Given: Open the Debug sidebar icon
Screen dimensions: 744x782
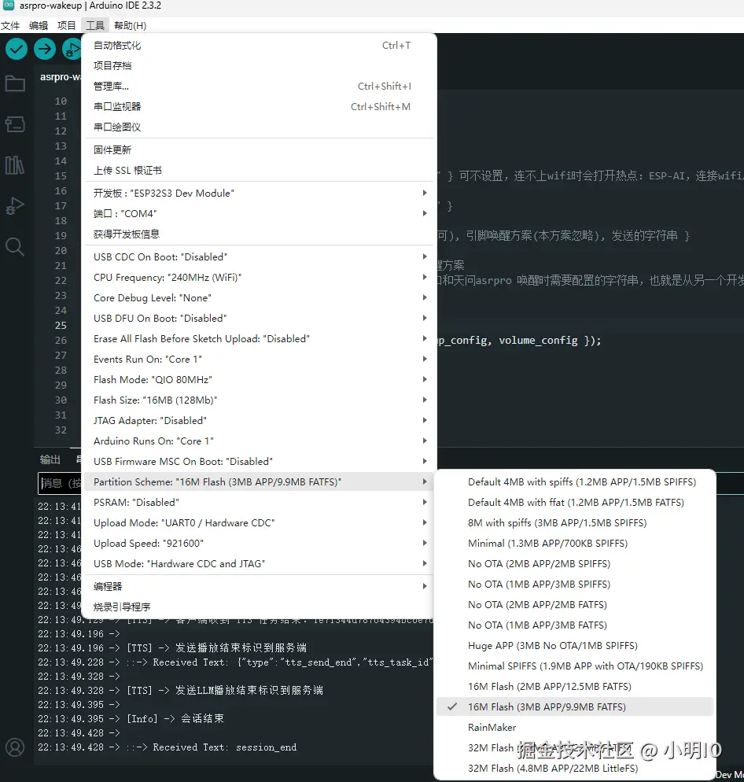Looking at the screenshot, I should [x=15, y=205].
